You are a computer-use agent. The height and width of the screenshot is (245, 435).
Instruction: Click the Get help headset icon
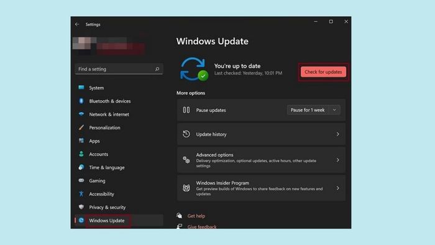(180, 215)
